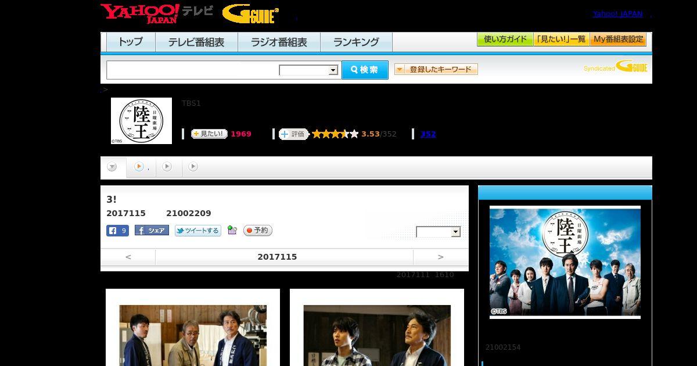Open the dropdown beside the 予約 row

pyautogui.click(x=439, y=232)
